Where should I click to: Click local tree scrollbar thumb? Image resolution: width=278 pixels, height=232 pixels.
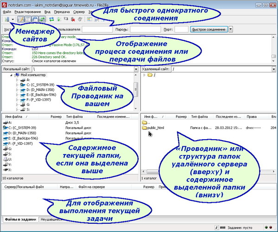[x=136, y=89]
